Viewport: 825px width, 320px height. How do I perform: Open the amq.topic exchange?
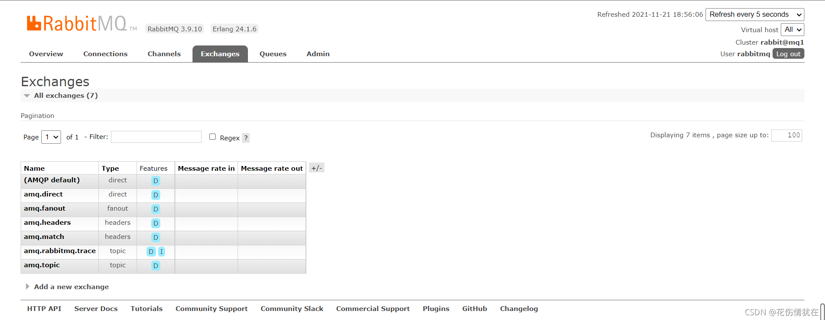point(42,265)
